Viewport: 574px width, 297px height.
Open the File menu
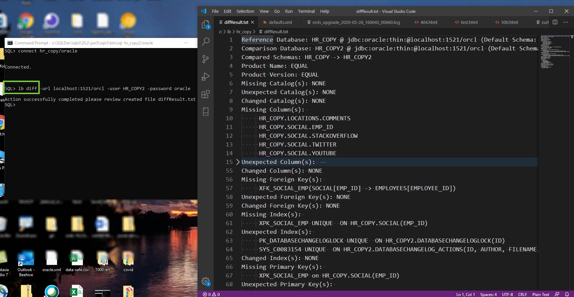point(215,11)
